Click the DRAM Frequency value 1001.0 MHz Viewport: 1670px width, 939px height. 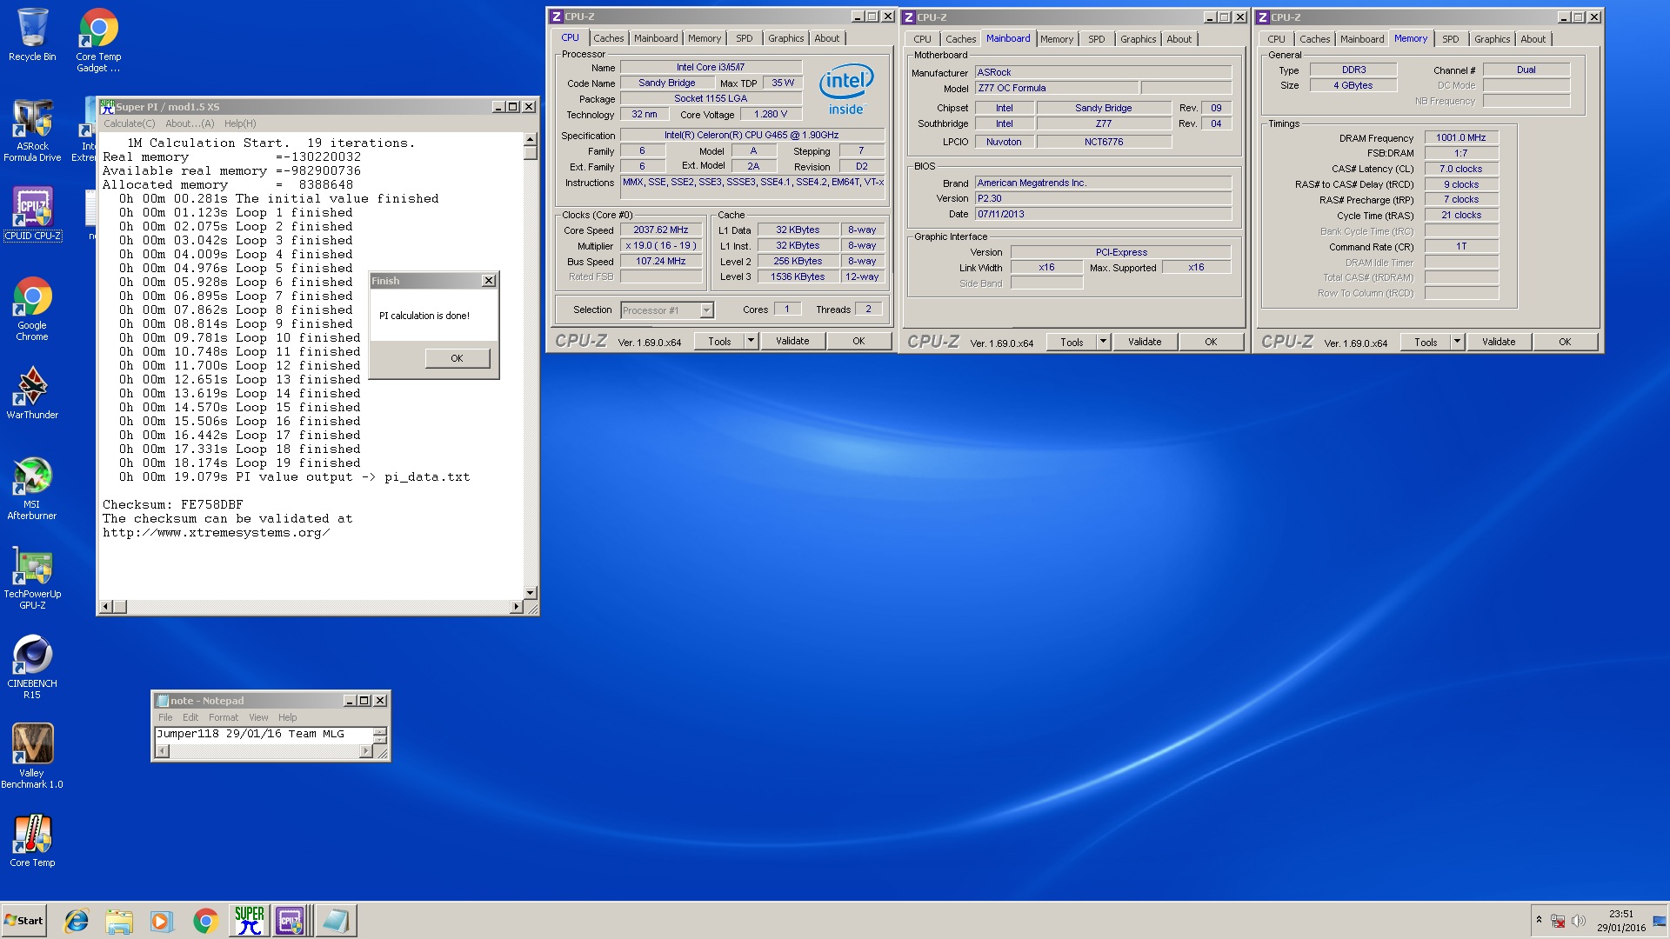click(1461, 138)
